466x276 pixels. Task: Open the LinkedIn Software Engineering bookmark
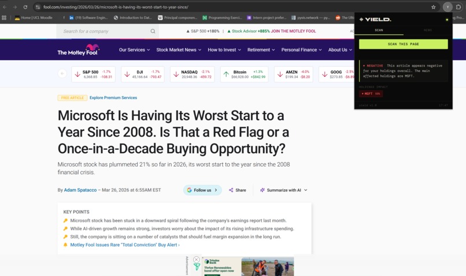tap(88, 17)
